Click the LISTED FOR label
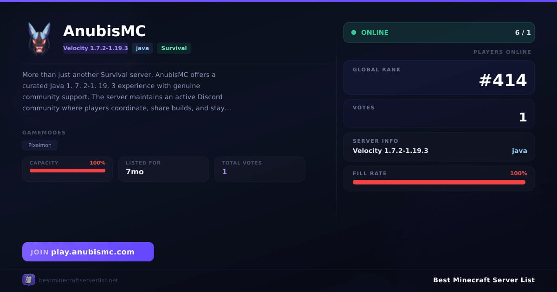This screenshot has width=557, height=292. (x=143, y=163)
